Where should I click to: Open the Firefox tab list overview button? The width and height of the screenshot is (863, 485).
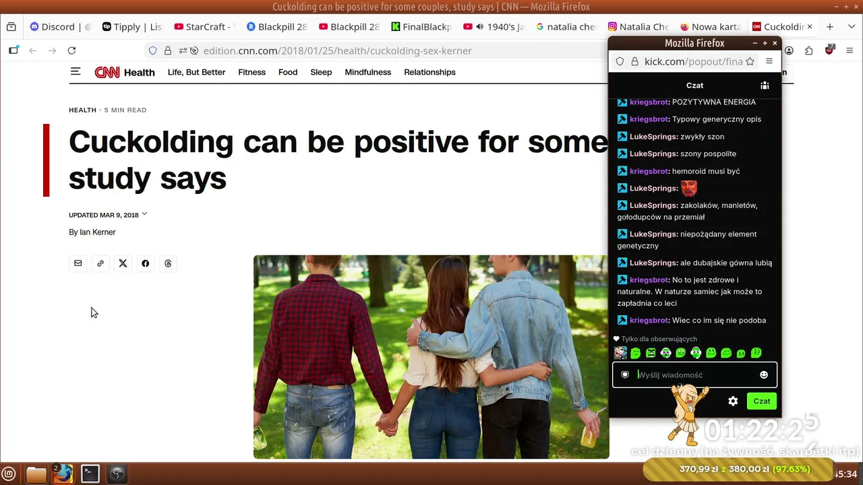tap(11, 27)
